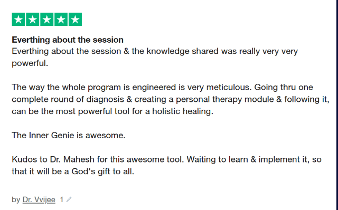Click the line starting 'The way the whole program'

(162, 87)
